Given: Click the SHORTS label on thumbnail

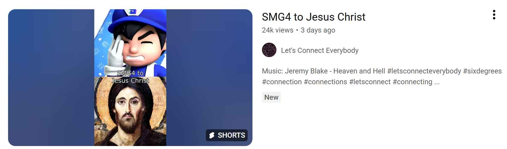Looking at the screenshot, I should pyautogui.click(x=231, y=136).
